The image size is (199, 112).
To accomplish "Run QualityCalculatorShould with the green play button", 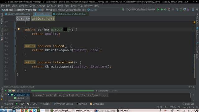I will point(158,10).
